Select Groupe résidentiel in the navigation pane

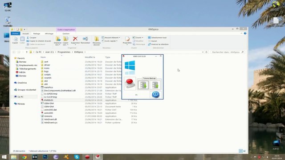coord(25,90)
